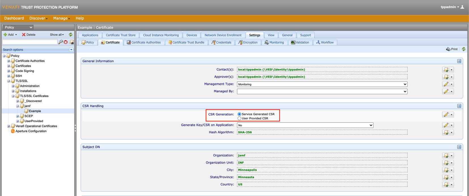The height and width of the screenshot is (196, 469).
Task: Open the Encryption sub-tab
Action: point(248,42)
